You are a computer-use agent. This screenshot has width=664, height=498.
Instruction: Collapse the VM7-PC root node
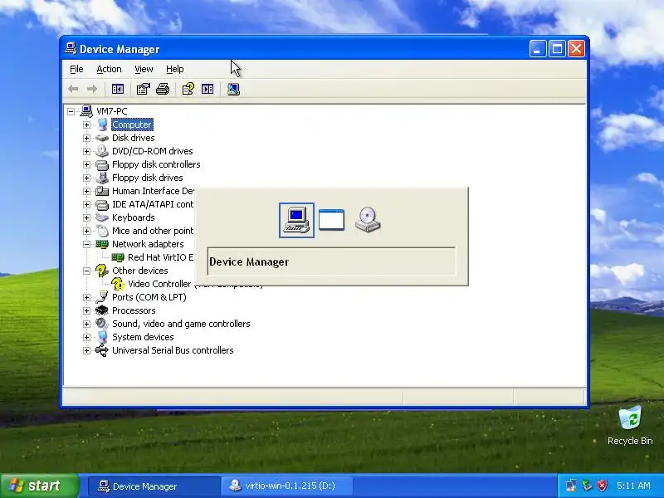pyautogui.click(x=71, y=111)
